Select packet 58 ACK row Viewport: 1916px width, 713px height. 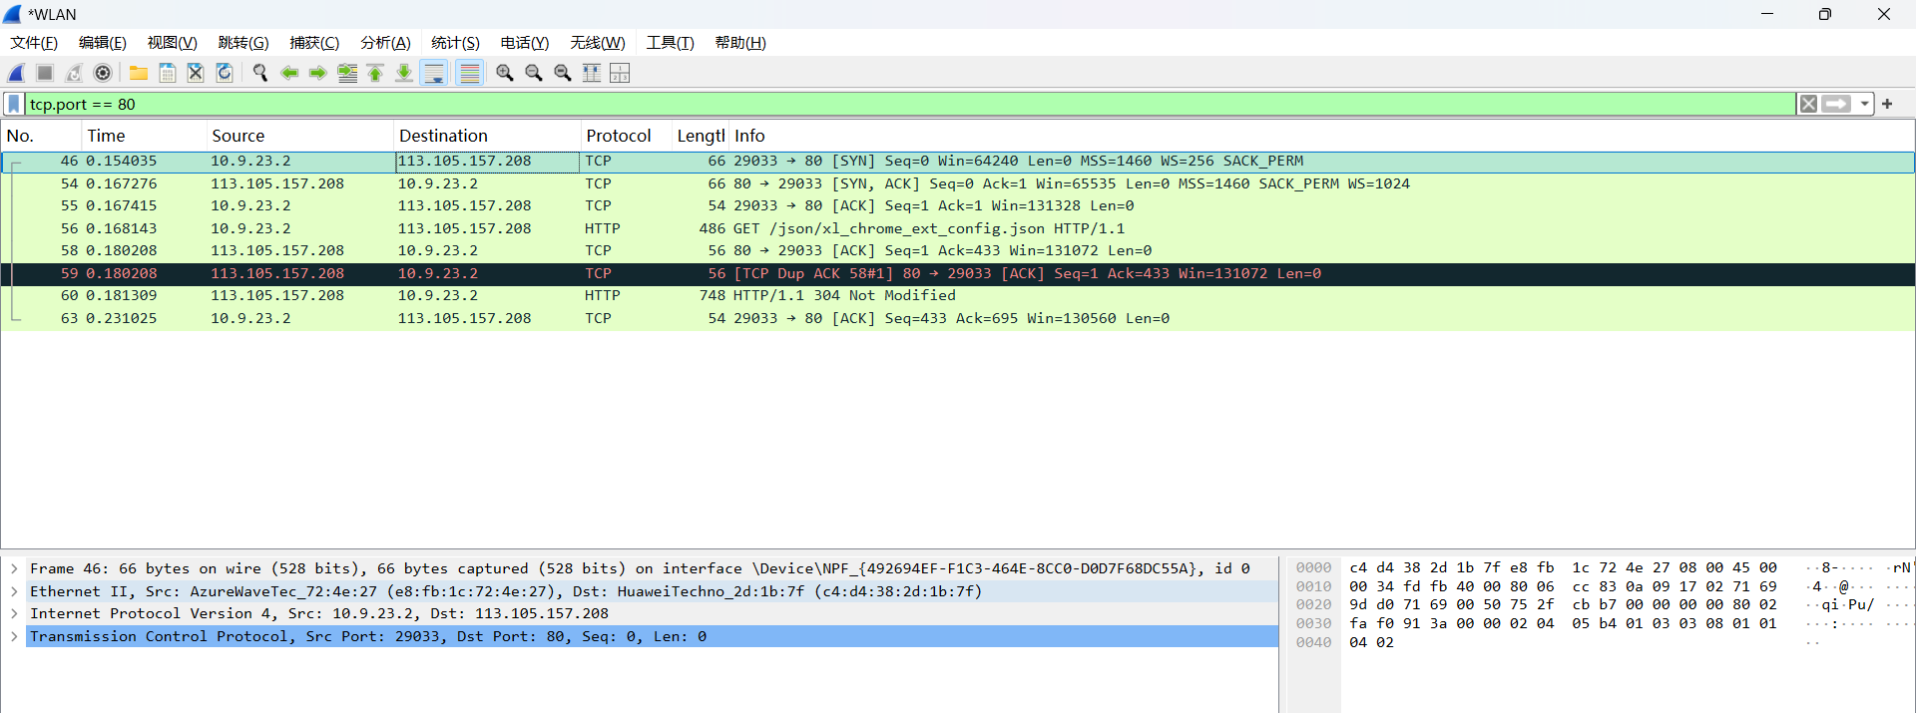(958, 250)
